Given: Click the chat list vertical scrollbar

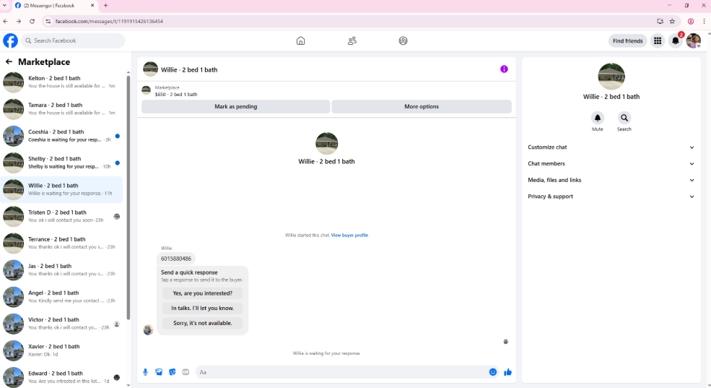Looking at the screenshot, I should tap(128, 197).
